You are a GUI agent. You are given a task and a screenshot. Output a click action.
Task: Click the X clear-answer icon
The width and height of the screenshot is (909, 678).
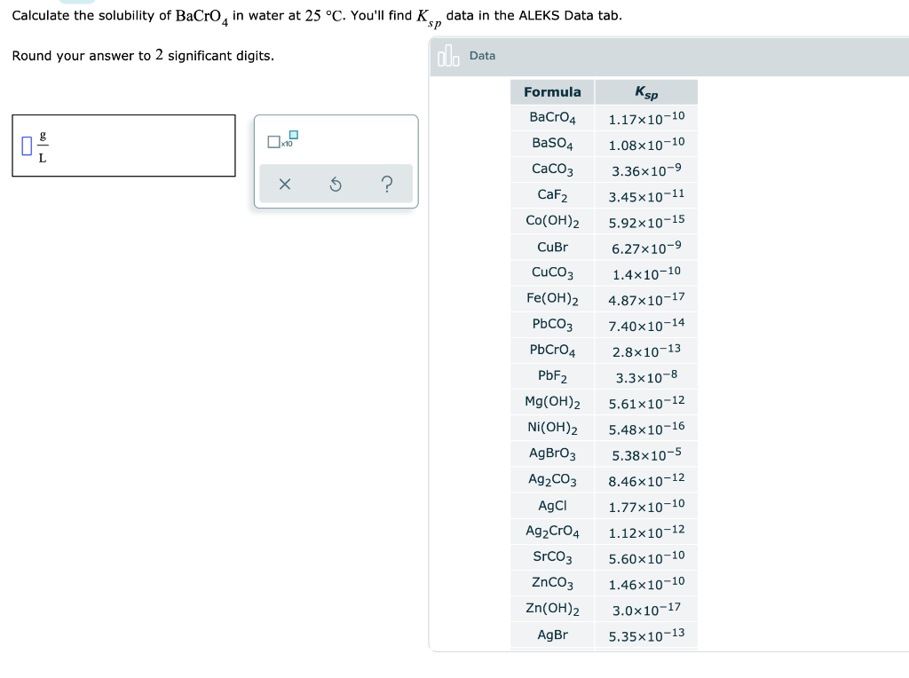coord(284,185)
